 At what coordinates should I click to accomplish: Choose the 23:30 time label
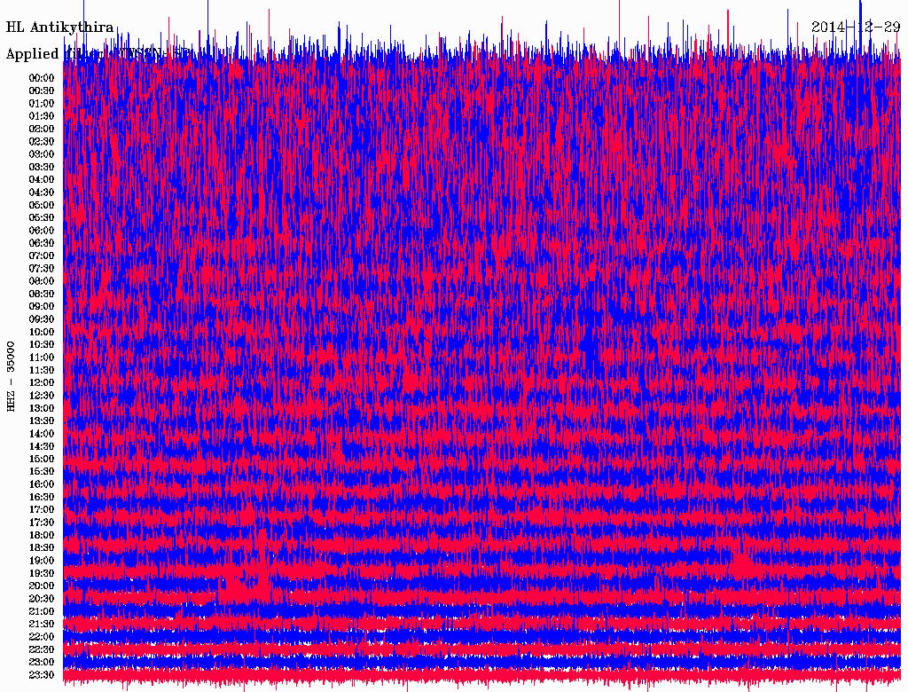pyautogui.click(x=42, y=674)
